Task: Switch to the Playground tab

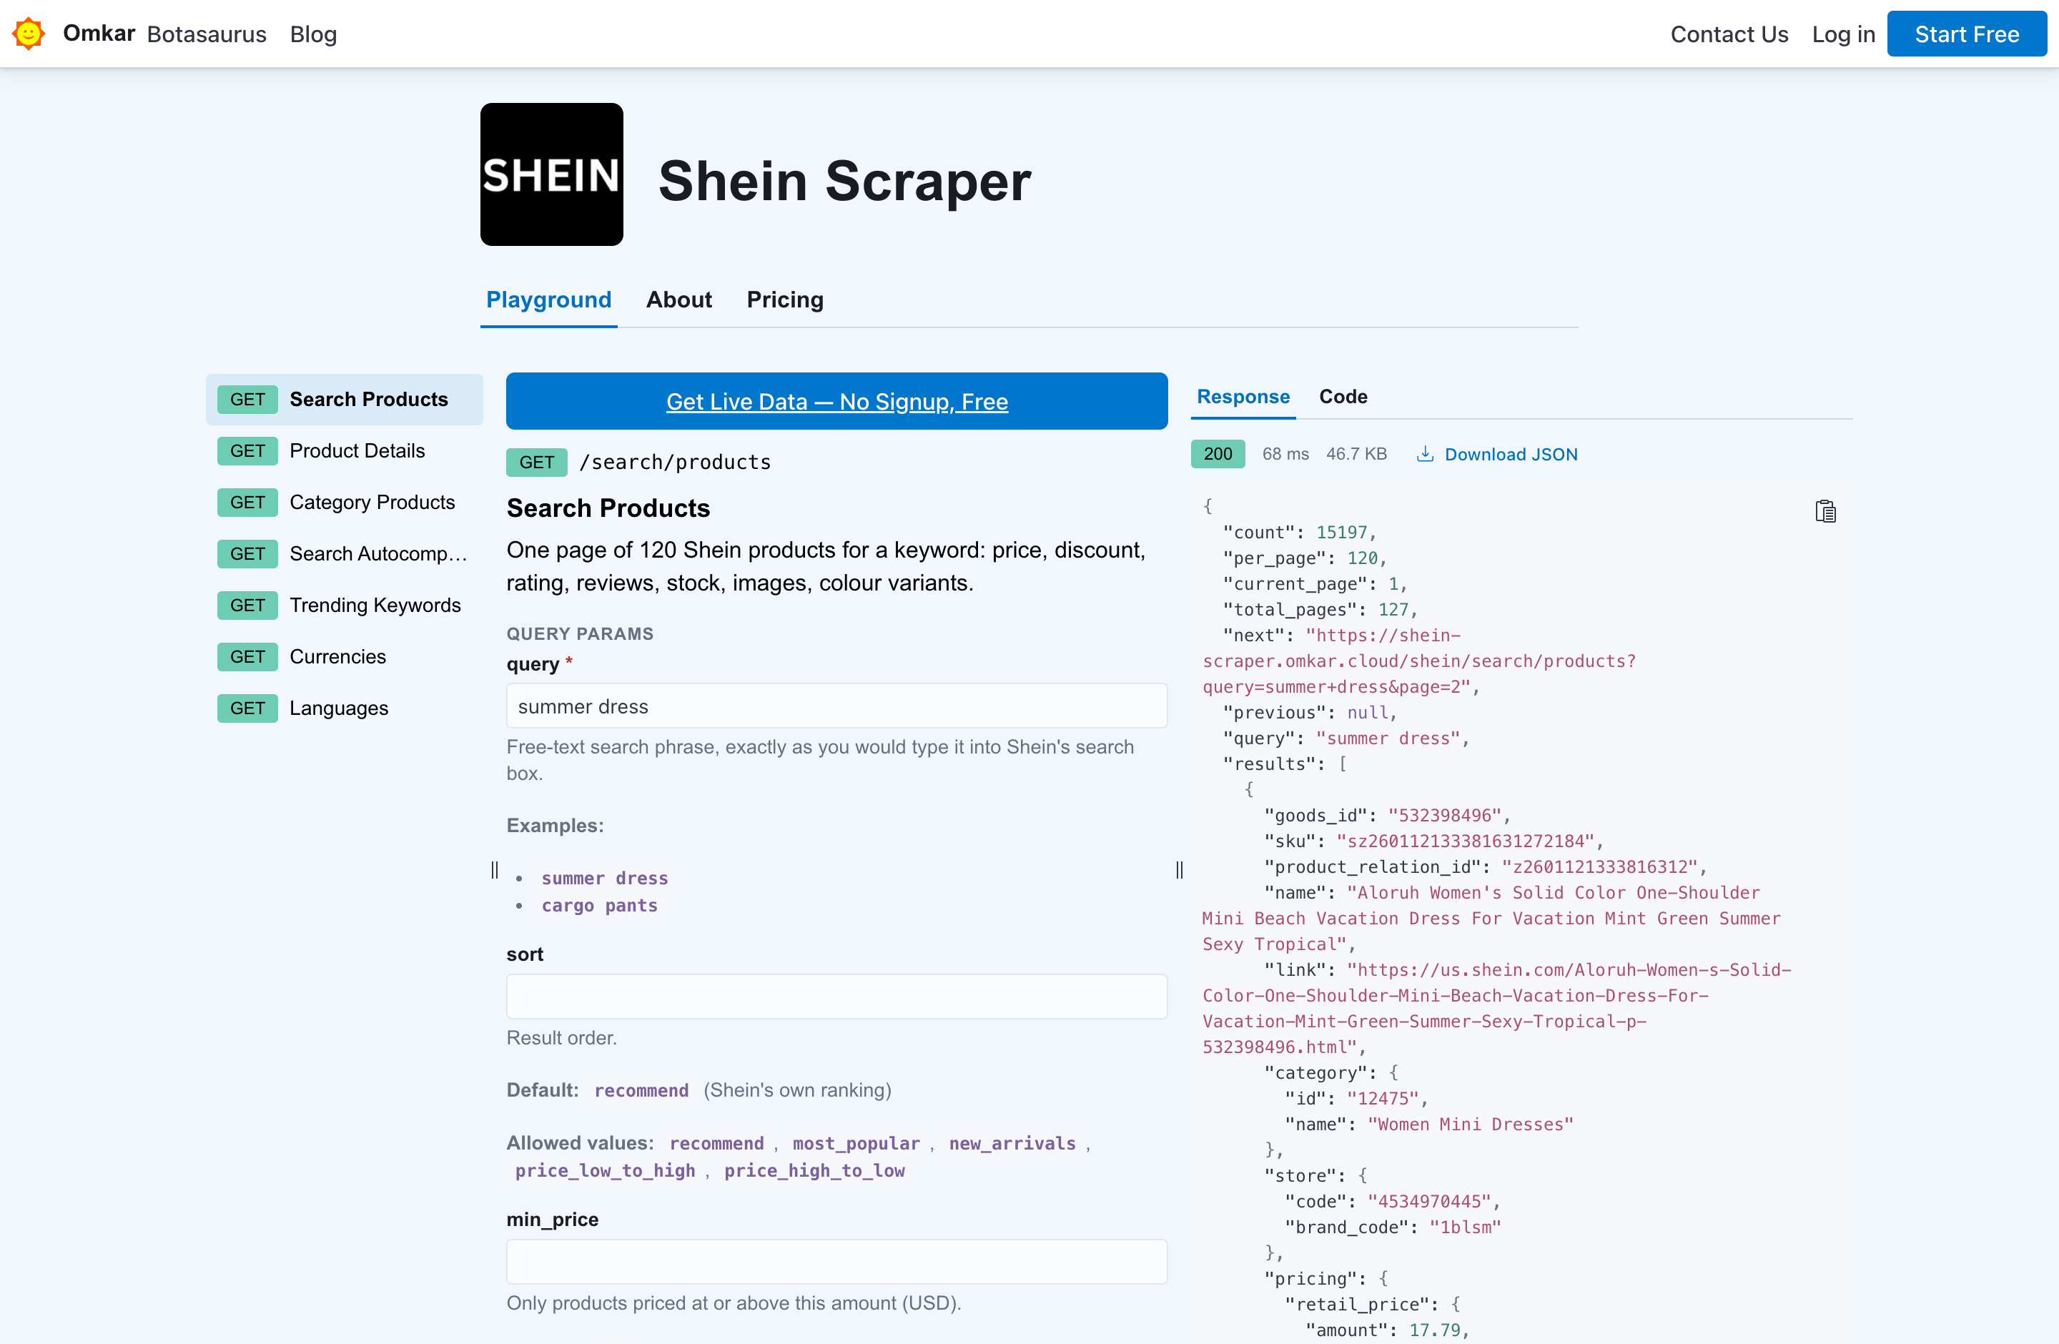Action: pos(548,300)
